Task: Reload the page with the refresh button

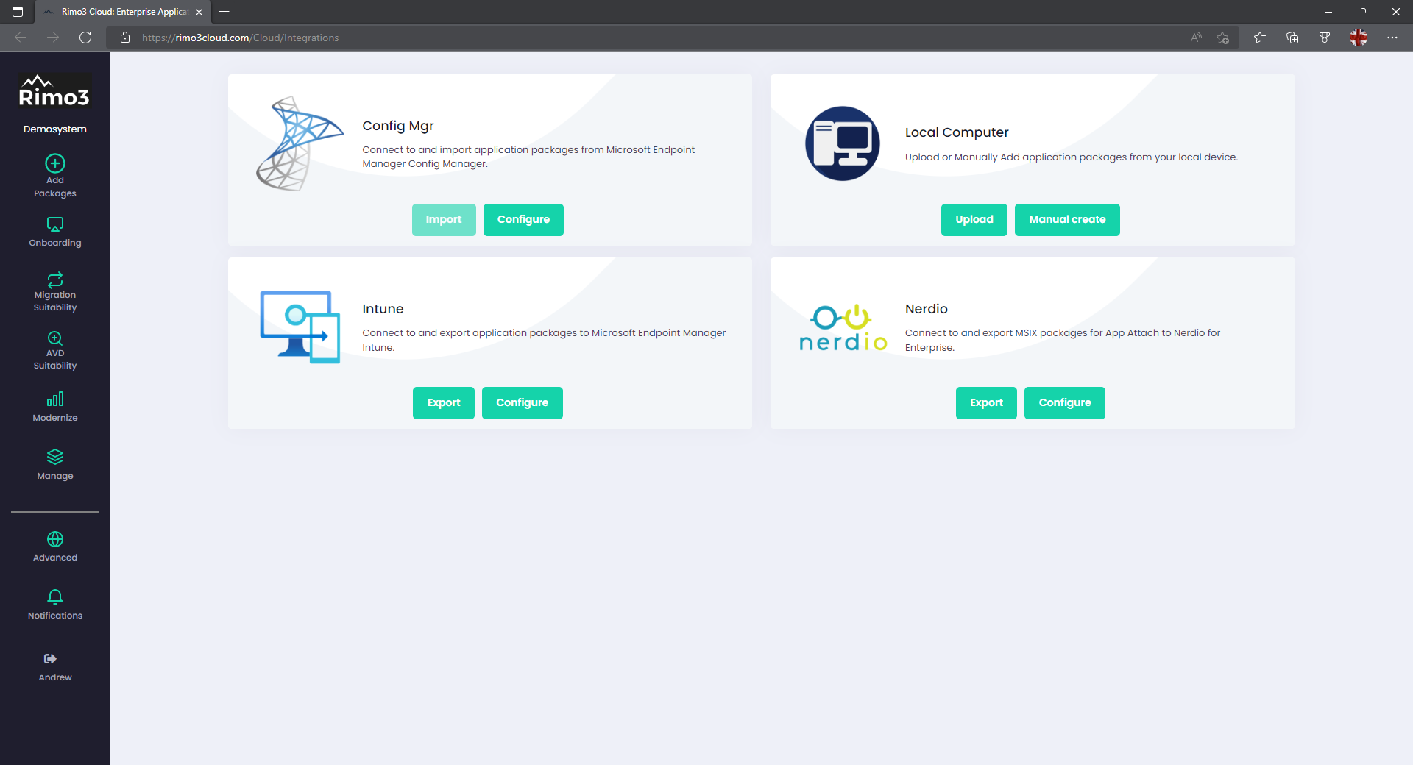Action: point(85,38)
